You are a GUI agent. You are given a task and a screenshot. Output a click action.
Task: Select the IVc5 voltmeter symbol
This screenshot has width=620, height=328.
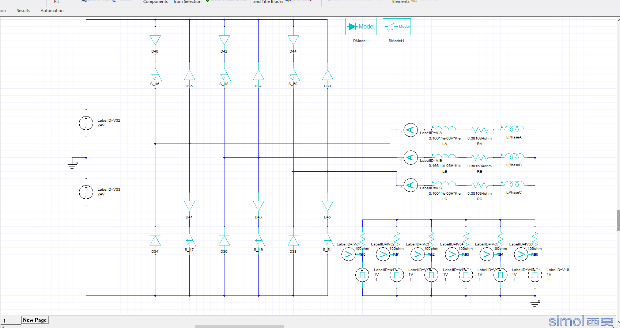pyautogui.click(x=487, y=254)
